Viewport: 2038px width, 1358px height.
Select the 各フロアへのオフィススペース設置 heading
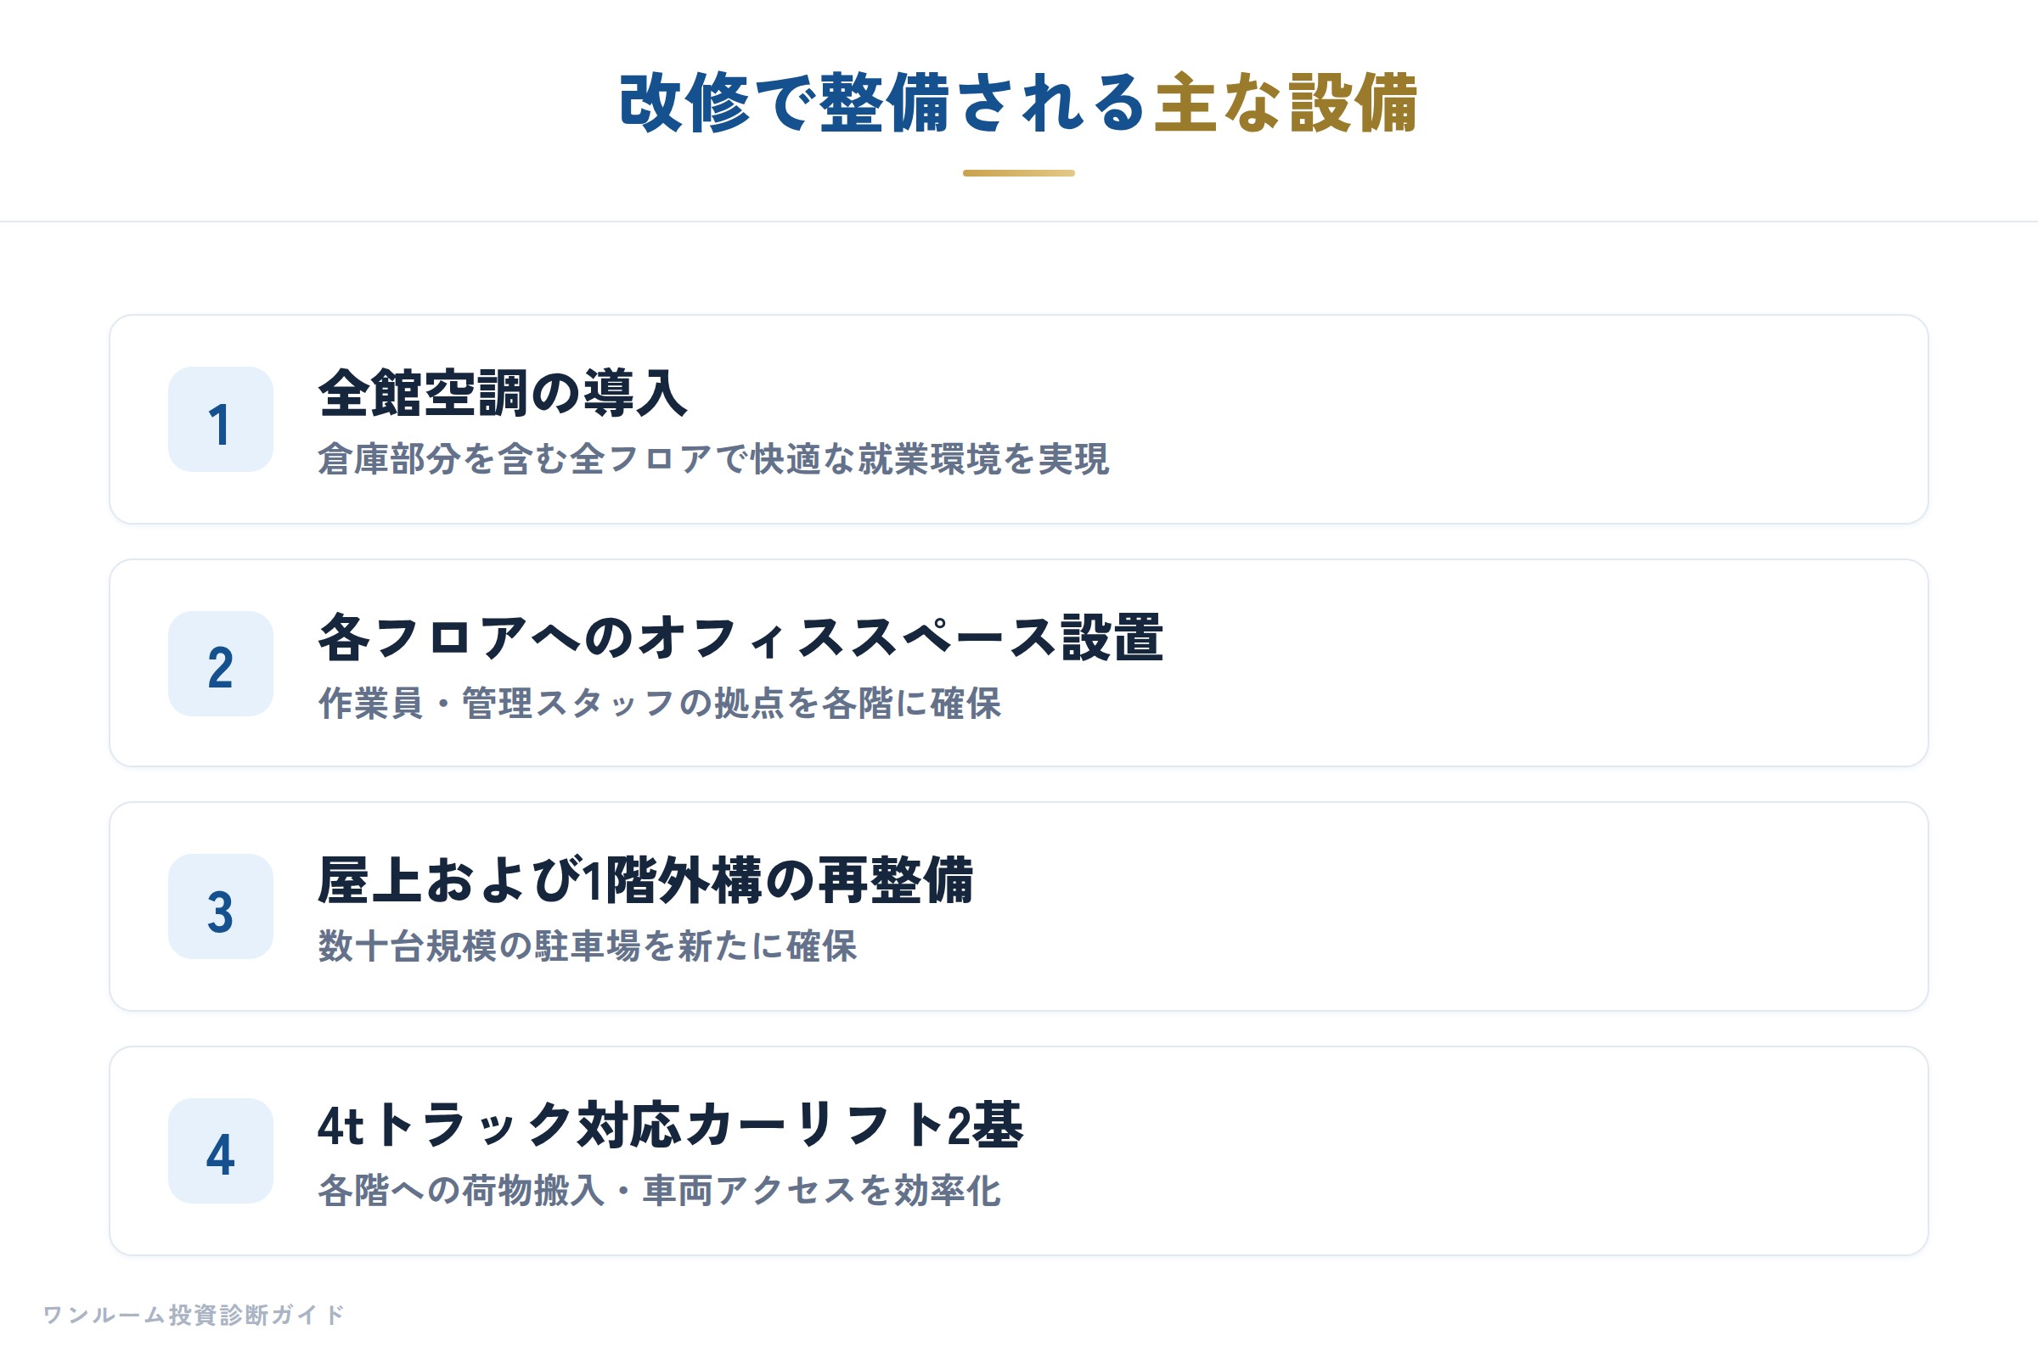click(740, 637)
